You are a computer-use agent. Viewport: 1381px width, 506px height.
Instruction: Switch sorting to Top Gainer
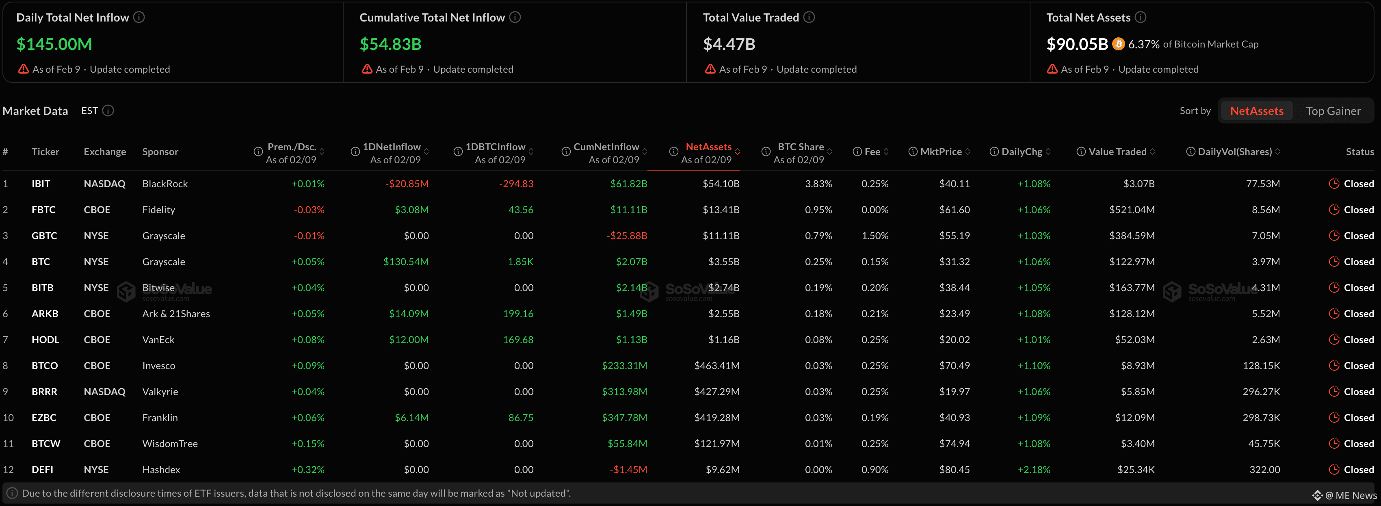(x=1333, y=110)
